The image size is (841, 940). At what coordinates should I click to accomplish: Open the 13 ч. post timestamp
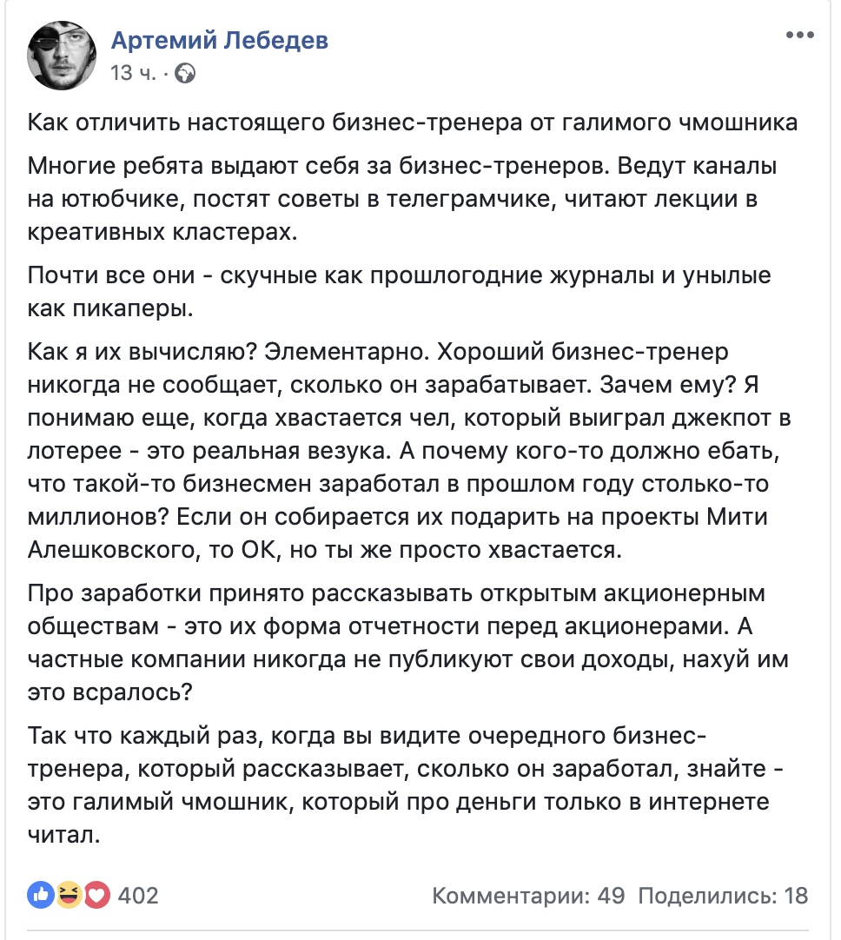[x=133, y=73]
